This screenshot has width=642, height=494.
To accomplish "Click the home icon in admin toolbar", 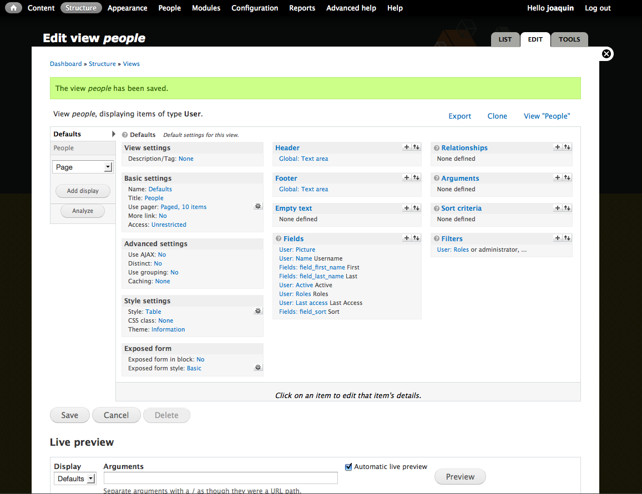I will pyautogui.click(x=13, y=8).
